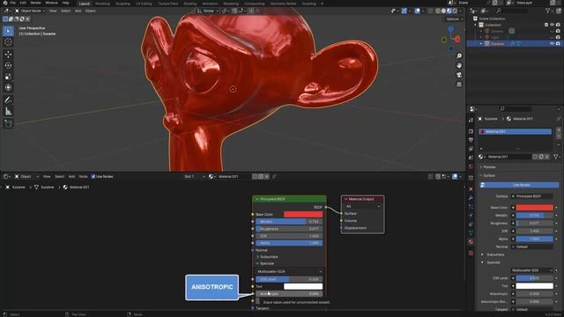This screenshot has width=564, height=317.
Task: Open the Object Mode dropdown
Action: (30, 11)
